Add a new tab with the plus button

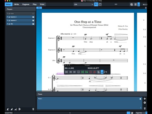146,8
